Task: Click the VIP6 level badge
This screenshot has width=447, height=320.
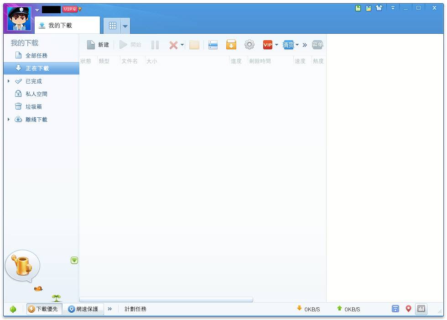Action: click(x=70, y=9)
